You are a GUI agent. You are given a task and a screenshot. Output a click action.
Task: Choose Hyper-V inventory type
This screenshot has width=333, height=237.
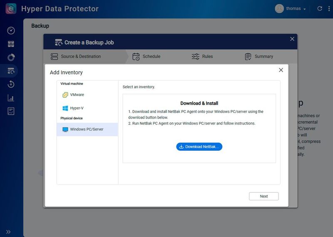(87, 108)
